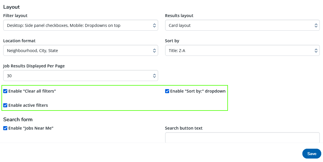Click the "Location format" field label
323x162 pixels.
coord(19,41)
